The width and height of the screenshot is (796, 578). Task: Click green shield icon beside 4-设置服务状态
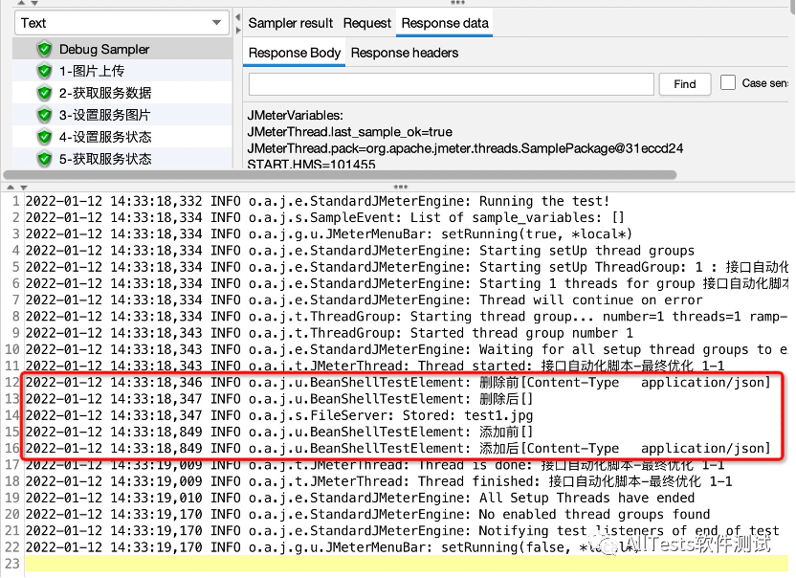(x=45, y=137)
